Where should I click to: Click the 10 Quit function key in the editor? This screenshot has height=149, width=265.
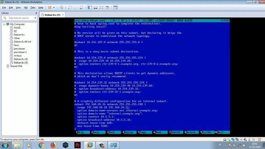(222, 132)
